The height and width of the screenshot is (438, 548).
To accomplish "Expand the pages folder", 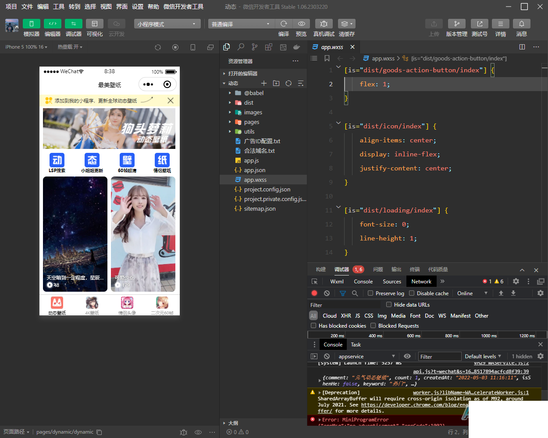I will pos(251,122).
